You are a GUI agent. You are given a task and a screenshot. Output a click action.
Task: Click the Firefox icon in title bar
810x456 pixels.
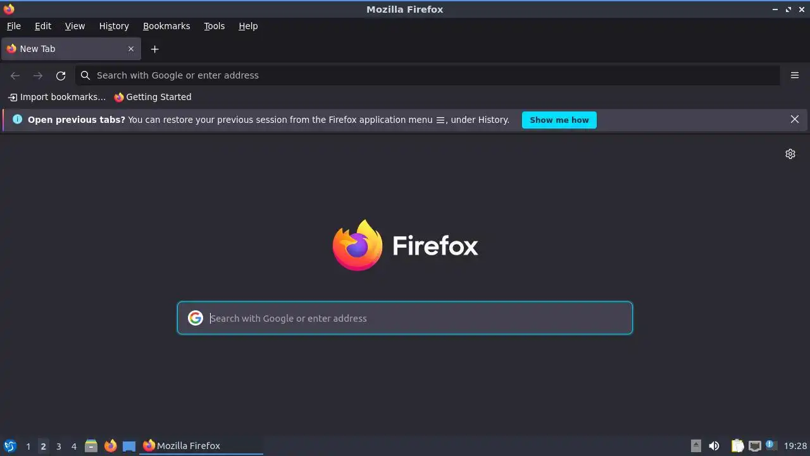(9, 9)
